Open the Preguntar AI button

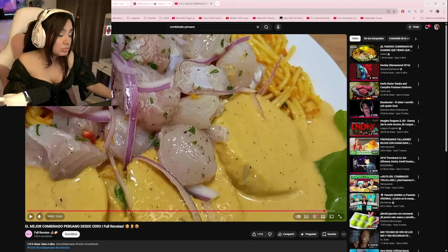tap(308, 234)
